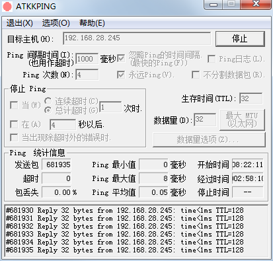
Task: Click the 目标主机 field showing 192.168.28.245
Action: [137, 38]
